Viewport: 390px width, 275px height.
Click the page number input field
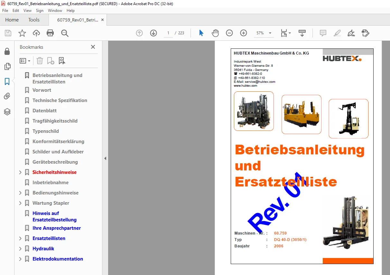click(168, 33)
